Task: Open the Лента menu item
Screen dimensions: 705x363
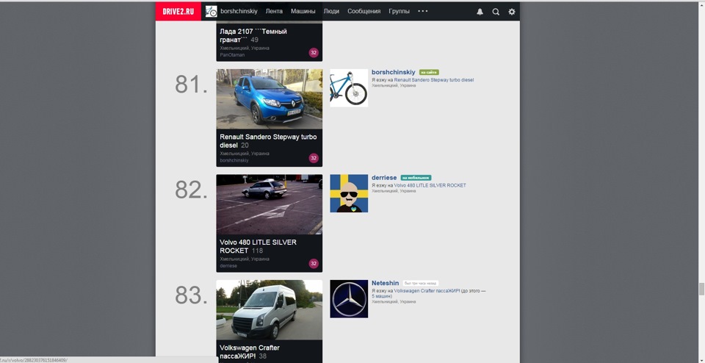Action: [x=274, y=11]
